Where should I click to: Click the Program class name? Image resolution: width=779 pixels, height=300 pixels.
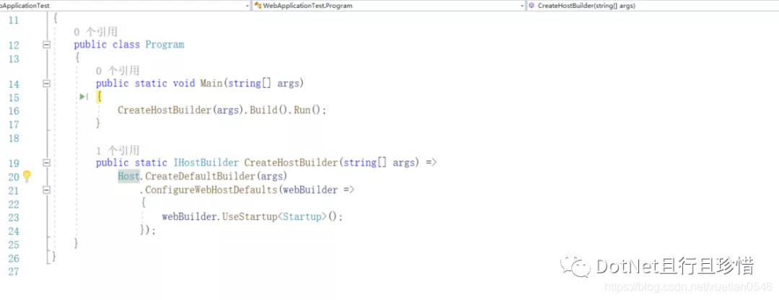pyautogui.click(x=164, y=45)
